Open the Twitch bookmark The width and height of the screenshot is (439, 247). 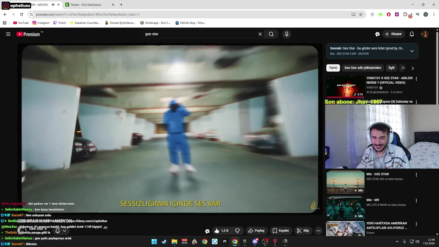pos(60,23)
